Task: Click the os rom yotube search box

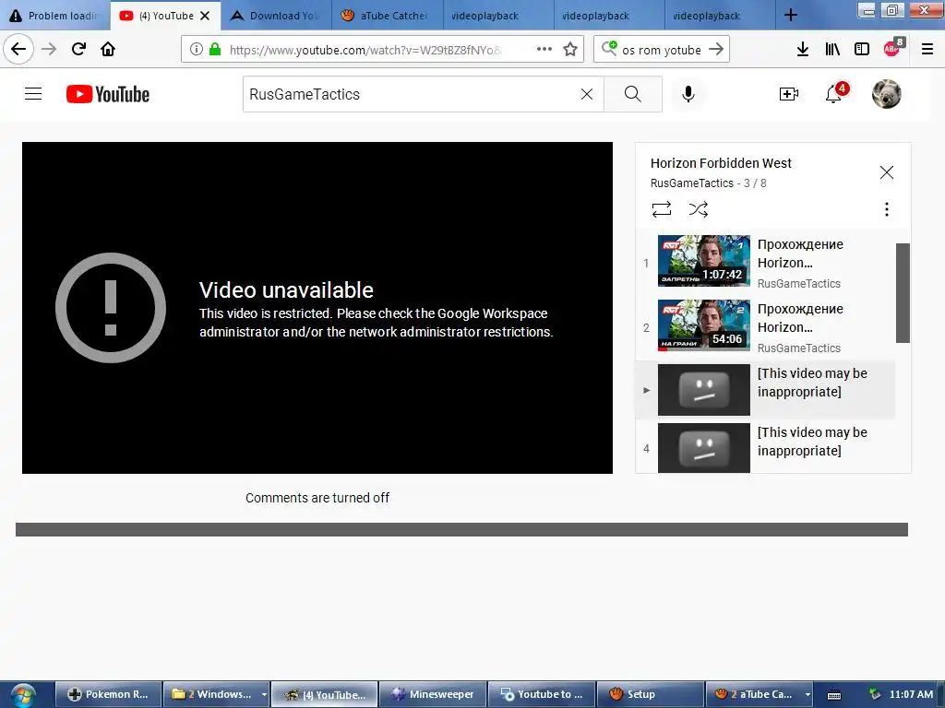Action: [661, 50]
